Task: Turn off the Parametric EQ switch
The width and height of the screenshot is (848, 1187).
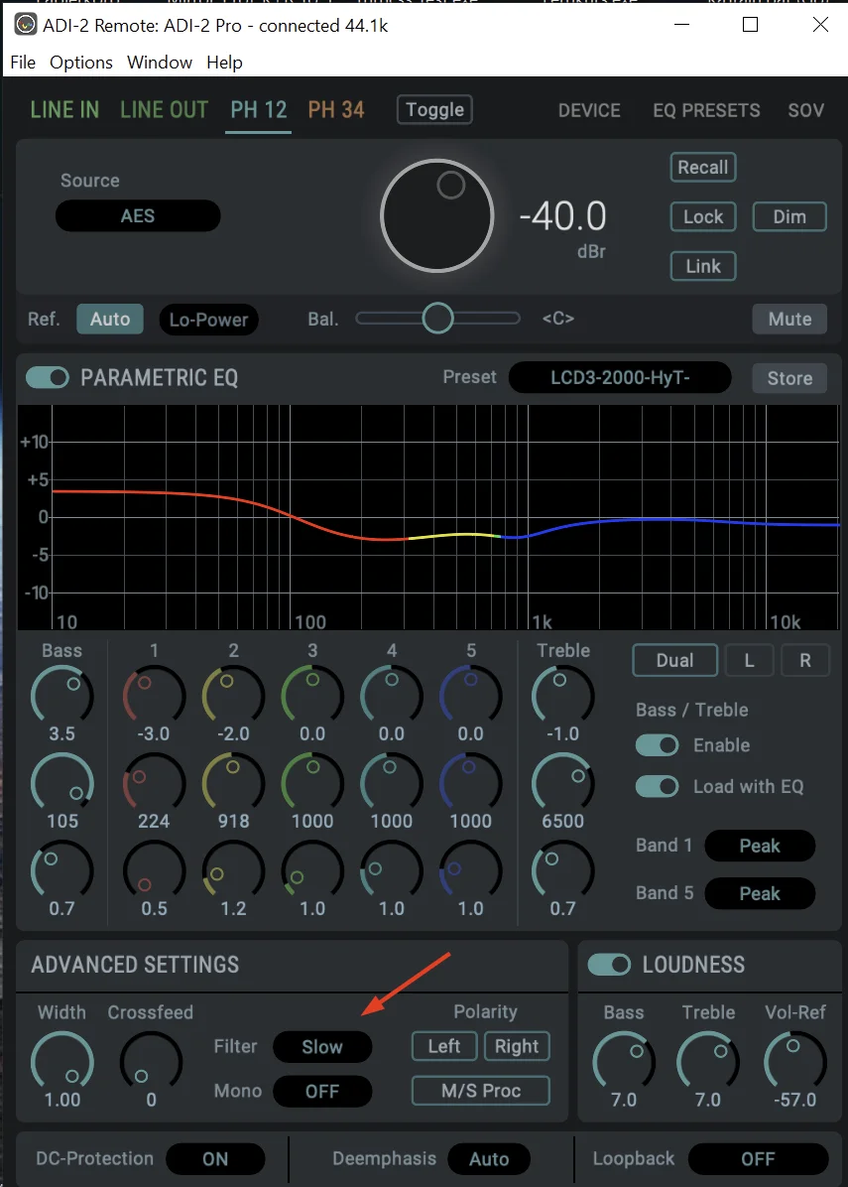Action: click(x=48, y=377)
